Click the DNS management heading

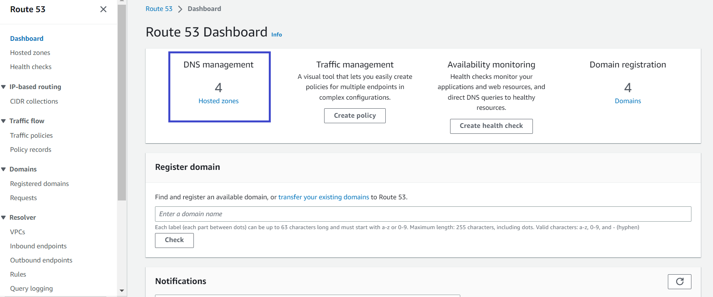[219, 65]
